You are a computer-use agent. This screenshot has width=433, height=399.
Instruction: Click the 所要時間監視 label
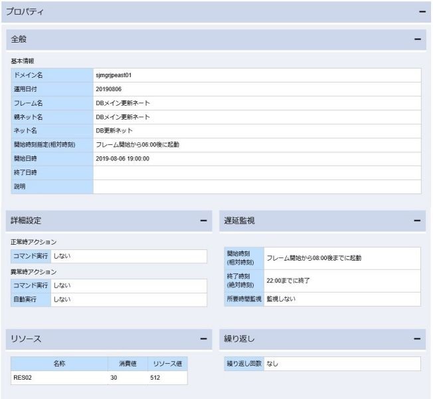tap(244, 299)
